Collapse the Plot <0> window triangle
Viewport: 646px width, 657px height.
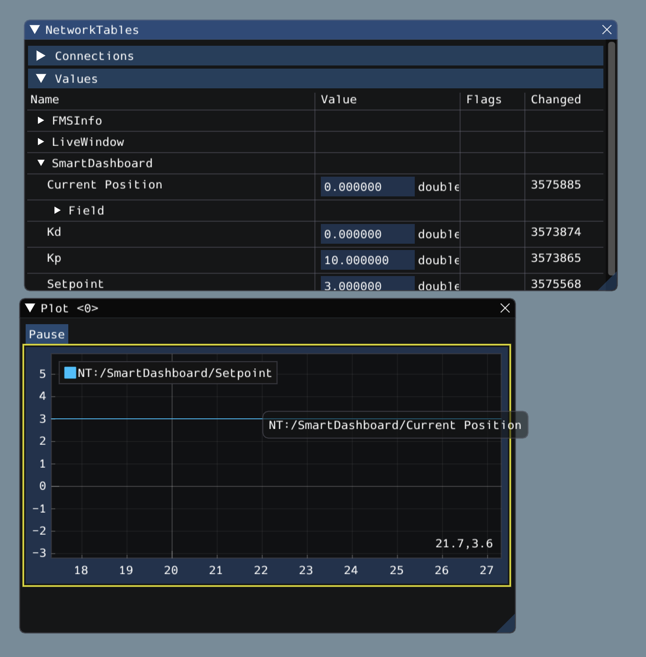coord(30,308)
